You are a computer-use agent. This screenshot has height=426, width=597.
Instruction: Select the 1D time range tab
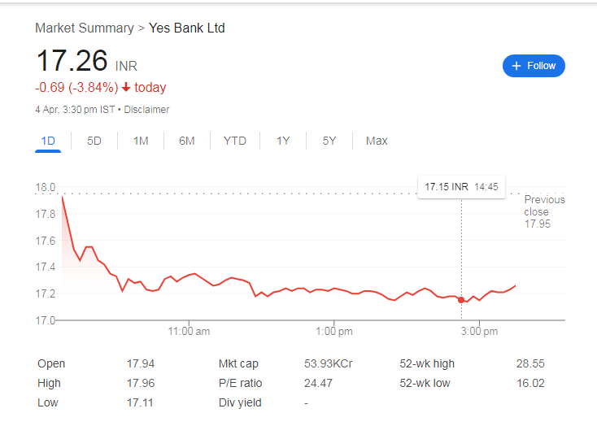[48, 141]
